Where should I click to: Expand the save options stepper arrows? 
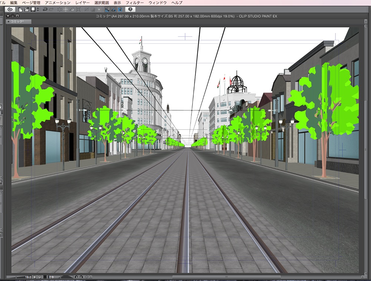(37, 9)
